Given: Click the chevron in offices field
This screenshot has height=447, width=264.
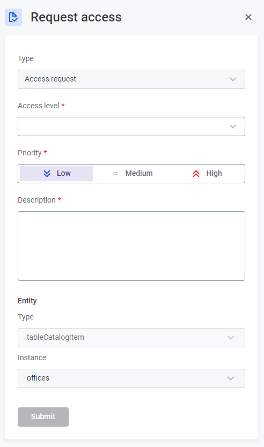Looking at the screenshot, I should 231,378.
